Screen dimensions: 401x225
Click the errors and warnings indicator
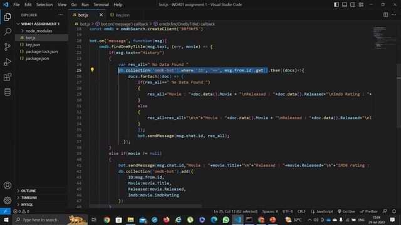pos(21,211)
